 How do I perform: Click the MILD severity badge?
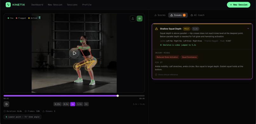click(186, 29)
